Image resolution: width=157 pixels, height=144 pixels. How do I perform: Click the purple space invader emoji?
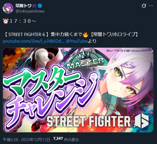[x=34, y=6]
